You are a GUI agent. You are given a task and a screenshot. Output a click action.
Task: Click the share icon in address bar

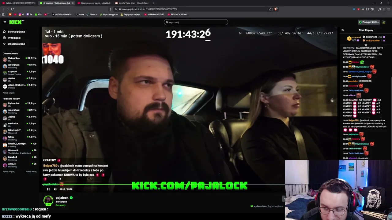pyautogui.click(x=270, y=9)
